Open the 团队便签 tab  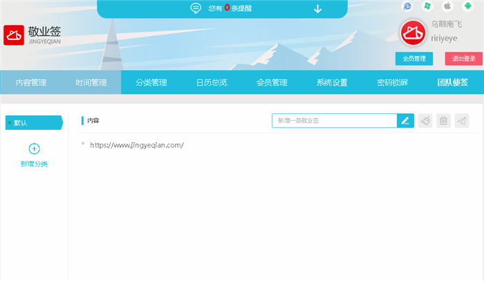(452, 82)
